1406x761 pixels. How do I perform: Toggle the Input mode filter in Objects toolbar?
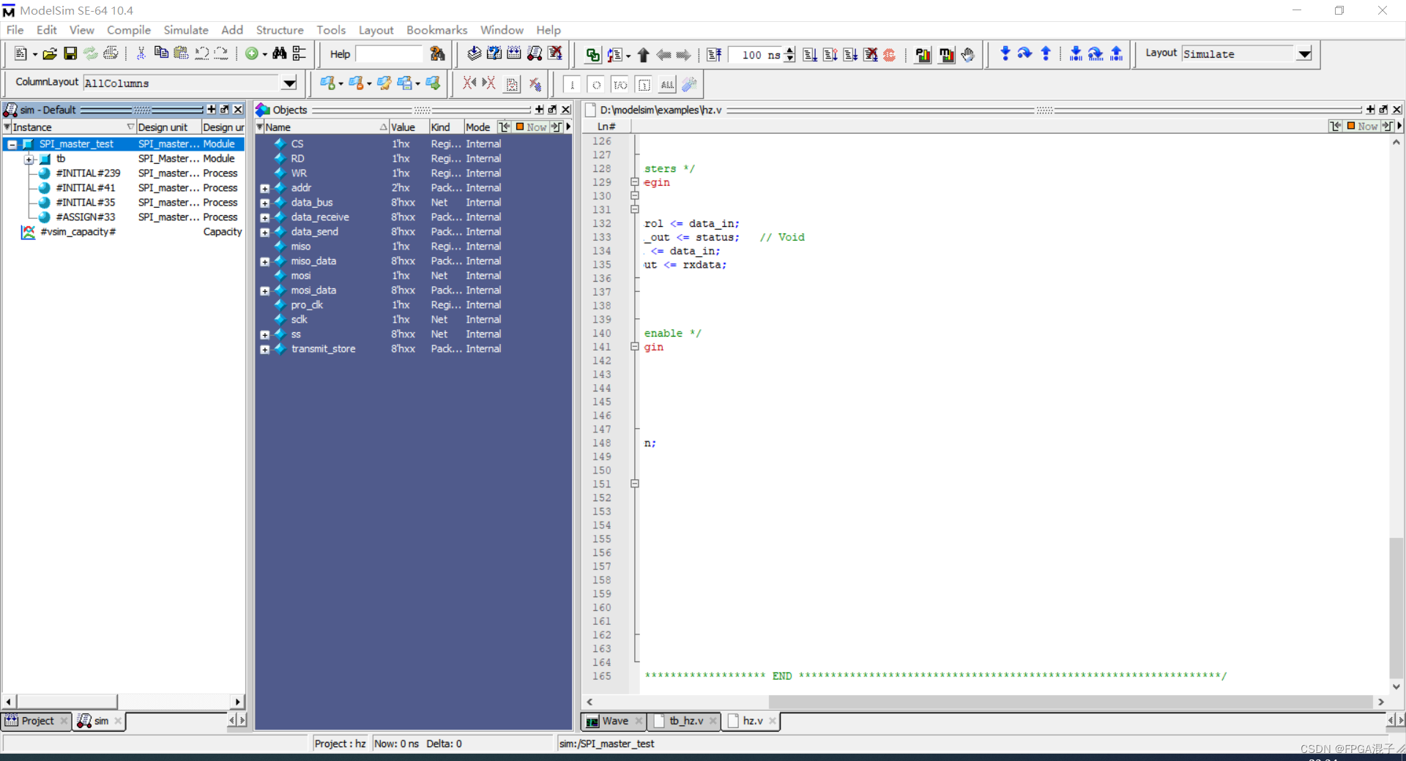(x=573, y=85)
